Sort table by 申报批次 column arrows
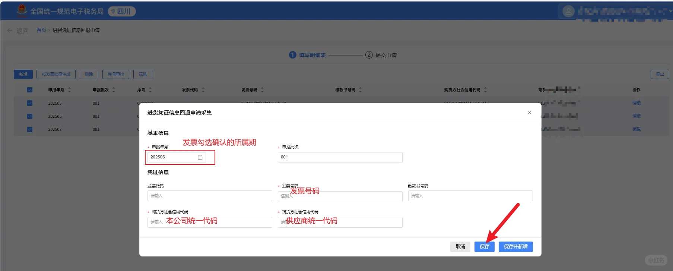Image resolution: width=673 pixels, height=271 pixels. pos(114,90)
